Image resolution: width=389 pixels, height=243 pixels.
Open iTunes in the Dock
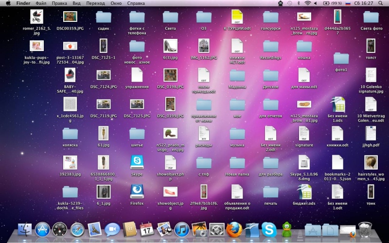(x=181, y=229)
